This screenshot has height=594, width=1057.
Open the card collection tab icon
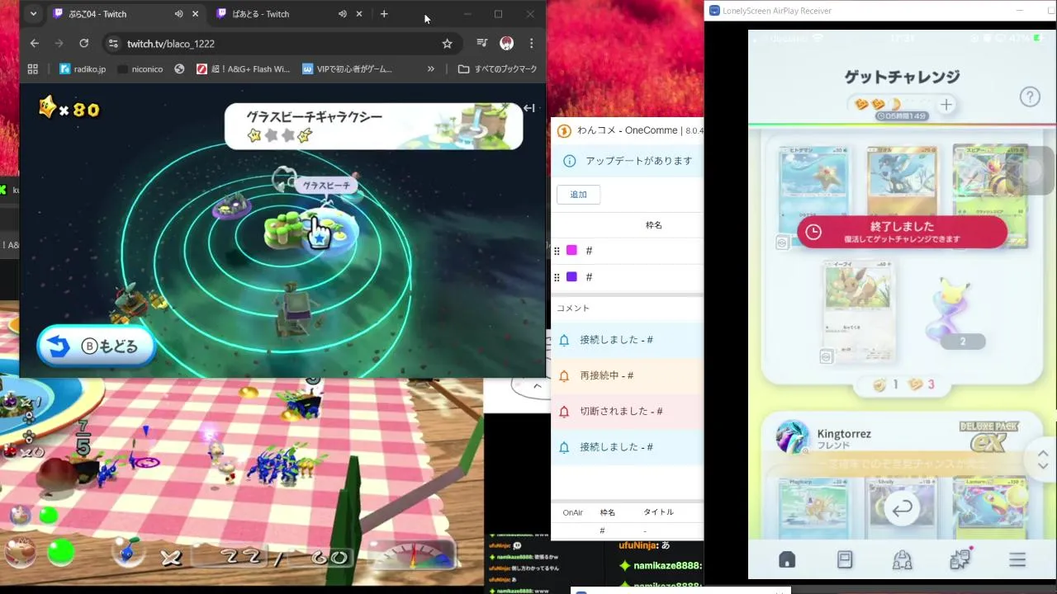pos(845,560)
